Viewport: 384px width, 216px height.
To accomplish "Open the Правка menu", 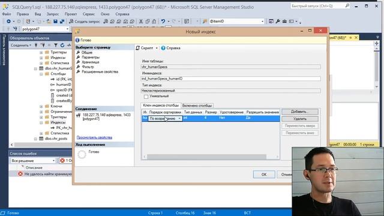I will 23,14.
